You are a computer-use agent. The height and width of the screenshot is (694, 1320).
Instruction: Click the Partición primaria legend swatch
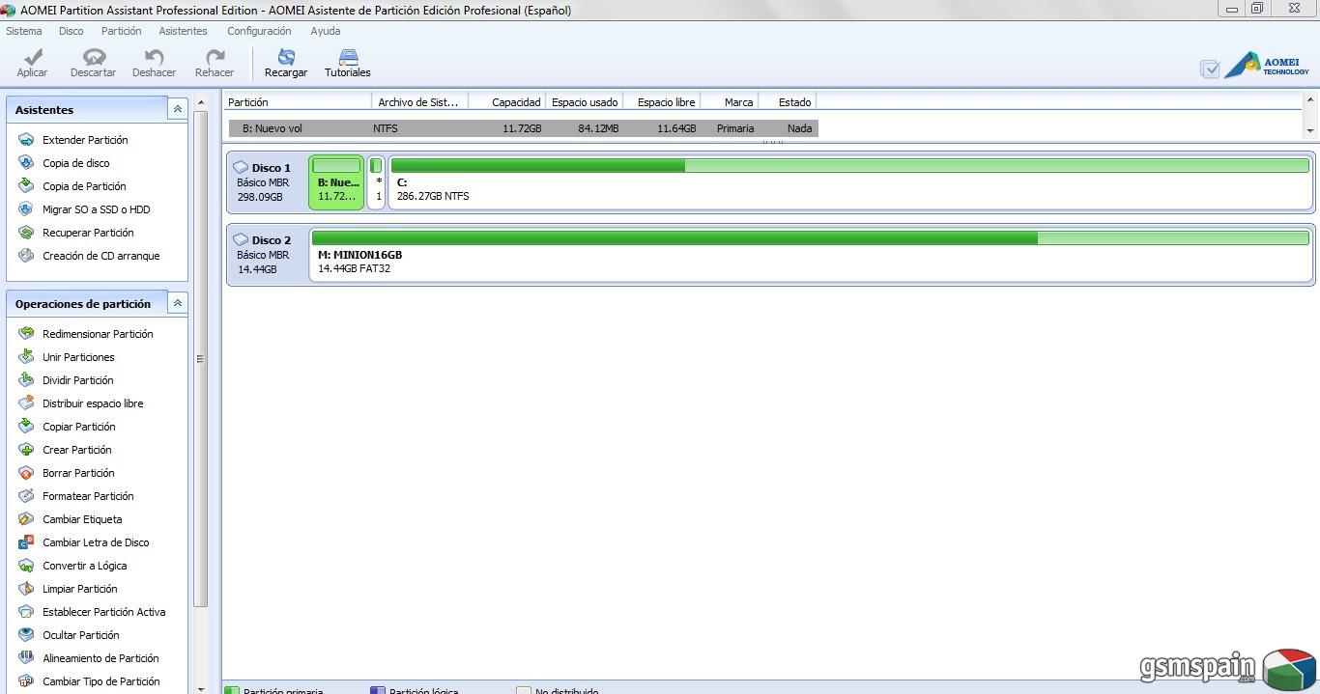pos(232,691)
